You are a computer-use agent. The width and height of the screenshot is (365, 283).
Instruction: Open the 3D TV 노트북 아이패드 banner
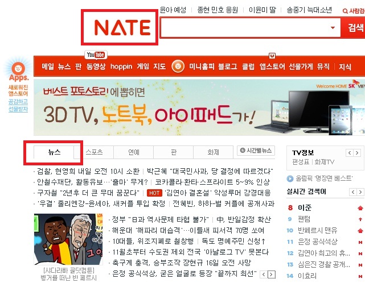[199, 107]
